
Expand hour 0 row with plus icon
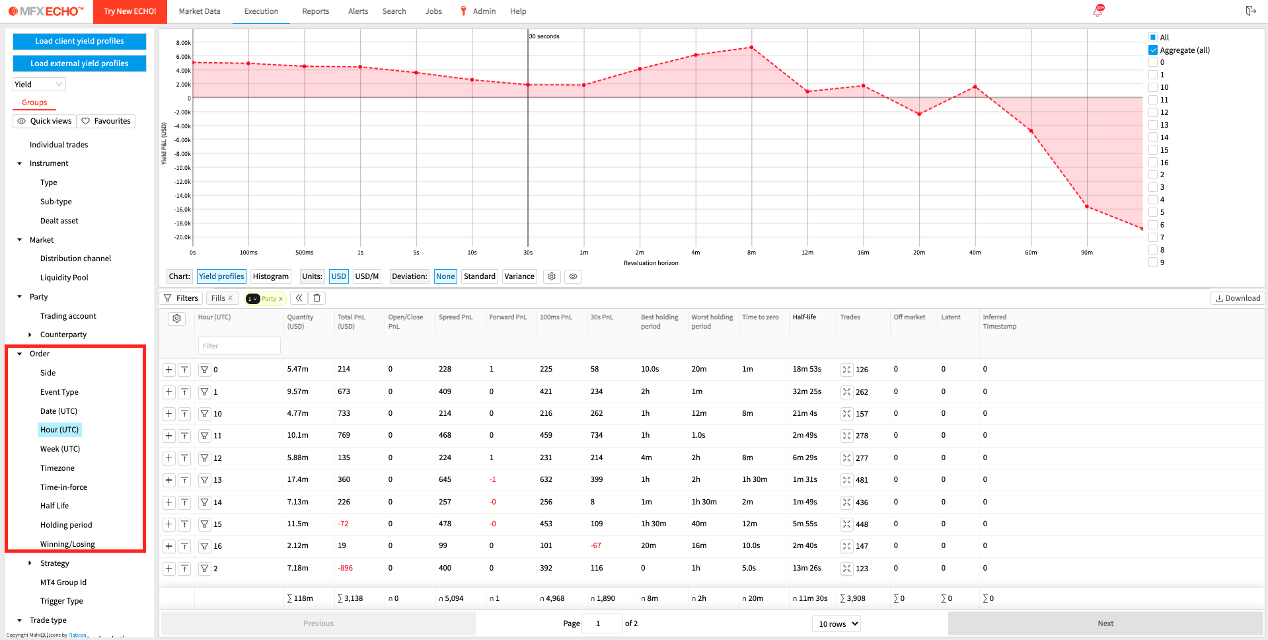pos(169,370)
